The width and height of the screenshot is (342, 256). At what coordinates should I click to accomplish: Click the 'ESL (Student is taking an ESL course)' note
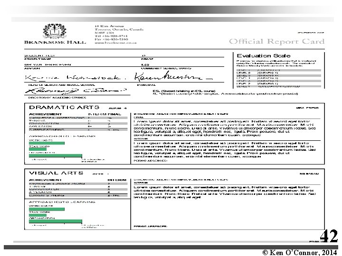pos(184,91)
